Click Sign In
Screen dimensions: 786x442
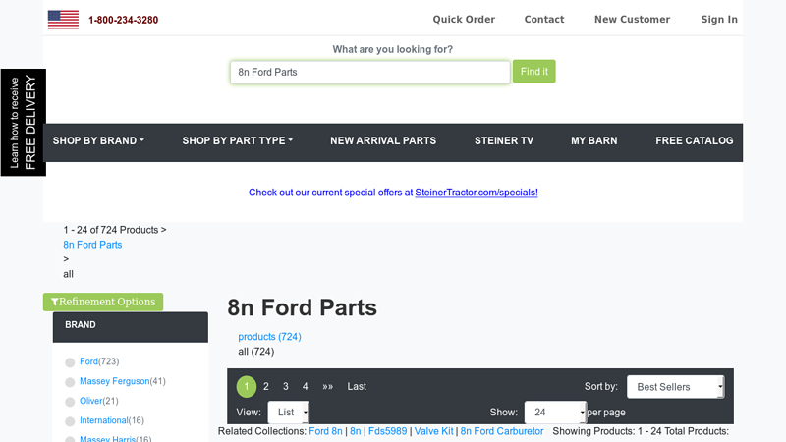pyautogui.click(x=719, y=19)
